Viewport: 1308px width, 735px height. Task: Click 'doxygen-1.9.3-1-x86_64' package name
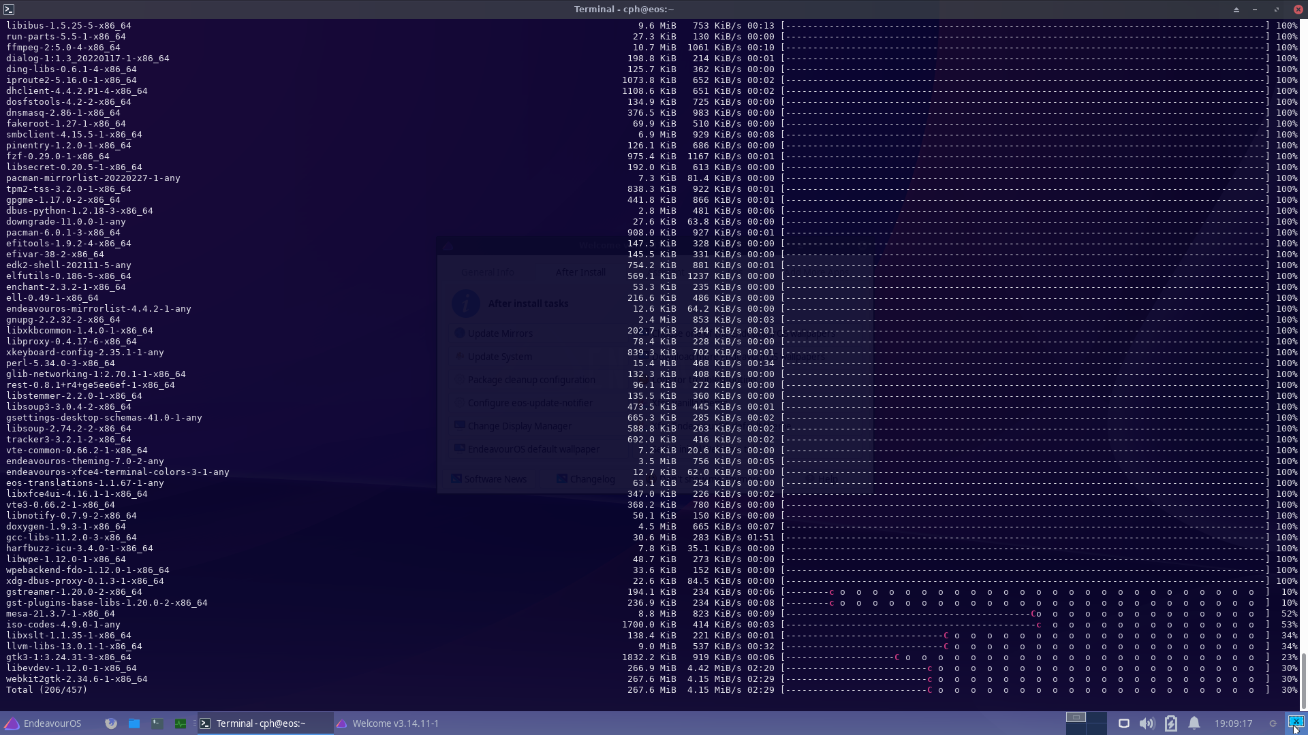coord(65,527)
